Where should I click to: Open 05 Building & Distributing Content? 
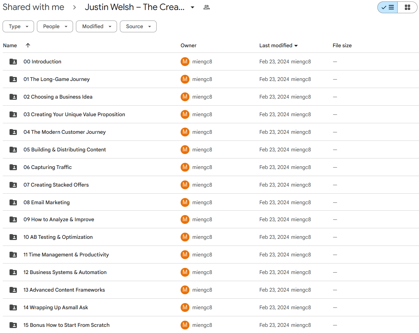click(x=65, y=150)
